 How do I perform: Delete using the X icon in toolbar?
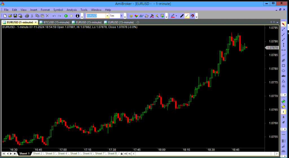(x=47, y=16)
